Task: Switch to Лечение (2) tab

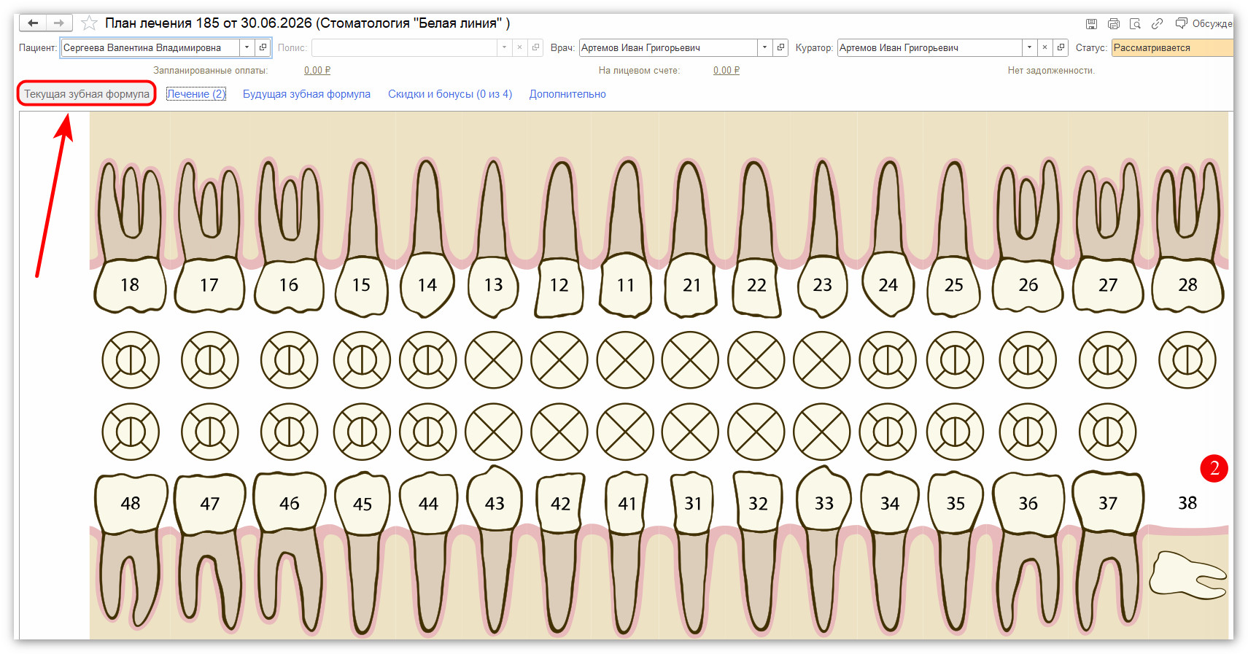Action: coord(196,94)
